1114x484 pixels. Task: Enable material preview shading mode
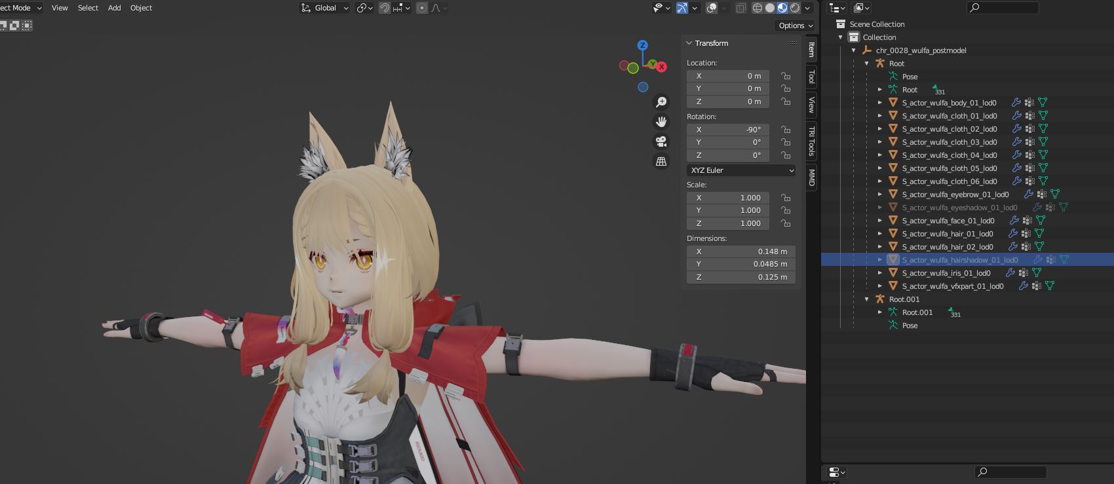(782, 8)
